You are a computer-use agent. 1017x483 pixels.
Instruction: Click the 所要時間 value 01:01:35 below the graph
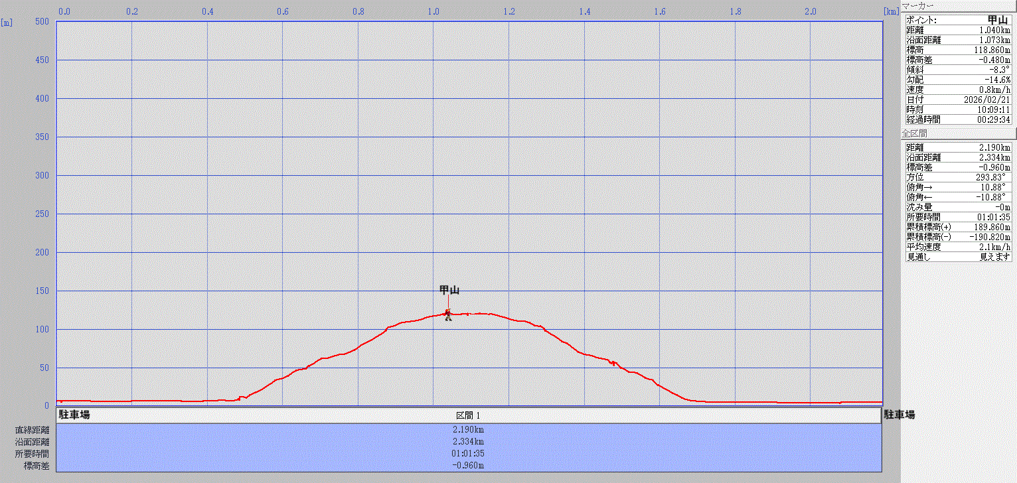pos(468,454)
